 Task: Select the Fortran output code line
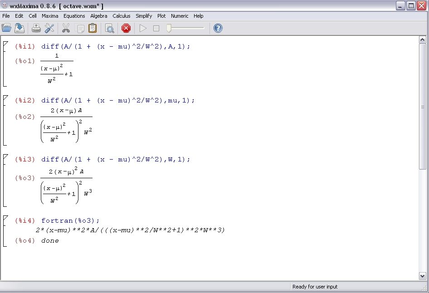[130, 230]
